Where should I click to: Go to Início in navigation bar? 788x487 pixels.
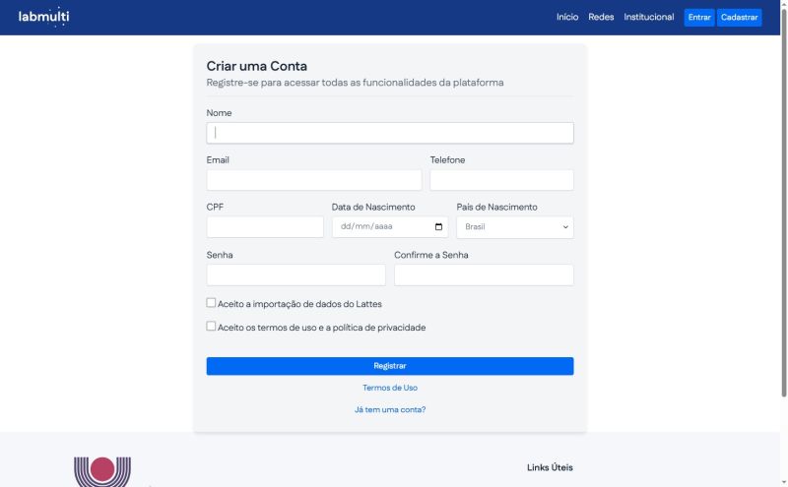coord(567,17)
